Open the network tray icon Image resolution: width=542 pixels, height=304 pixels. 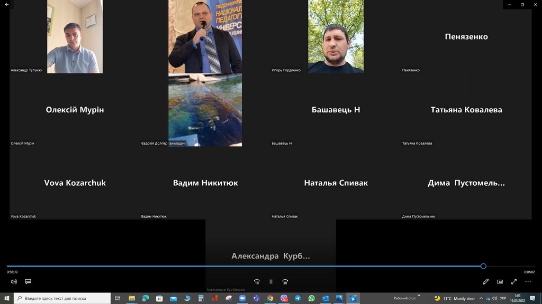(487, 299)
